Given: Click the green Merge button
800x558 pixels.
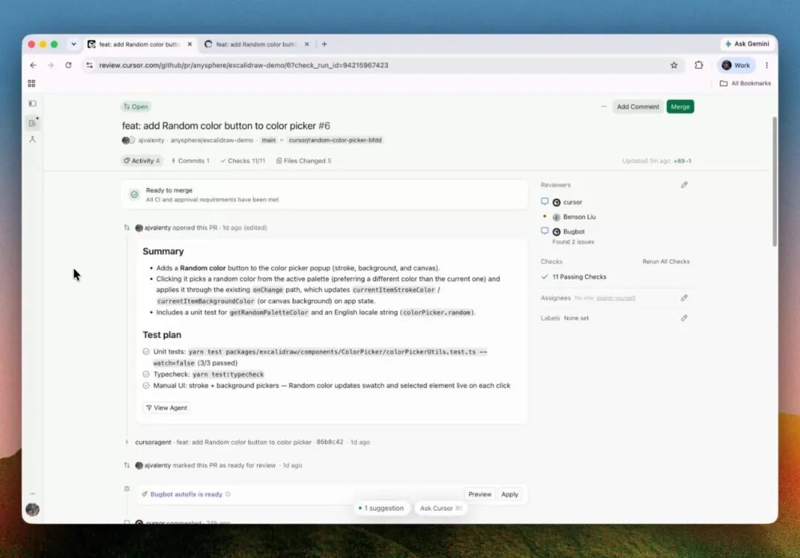Looking at the screenshot, I should [680, 107].
